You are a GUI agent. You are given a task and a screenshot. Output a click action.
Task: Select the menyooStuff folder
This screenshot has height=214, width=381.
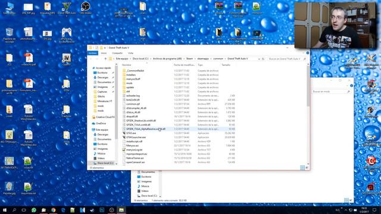click(x=133, y=79)
